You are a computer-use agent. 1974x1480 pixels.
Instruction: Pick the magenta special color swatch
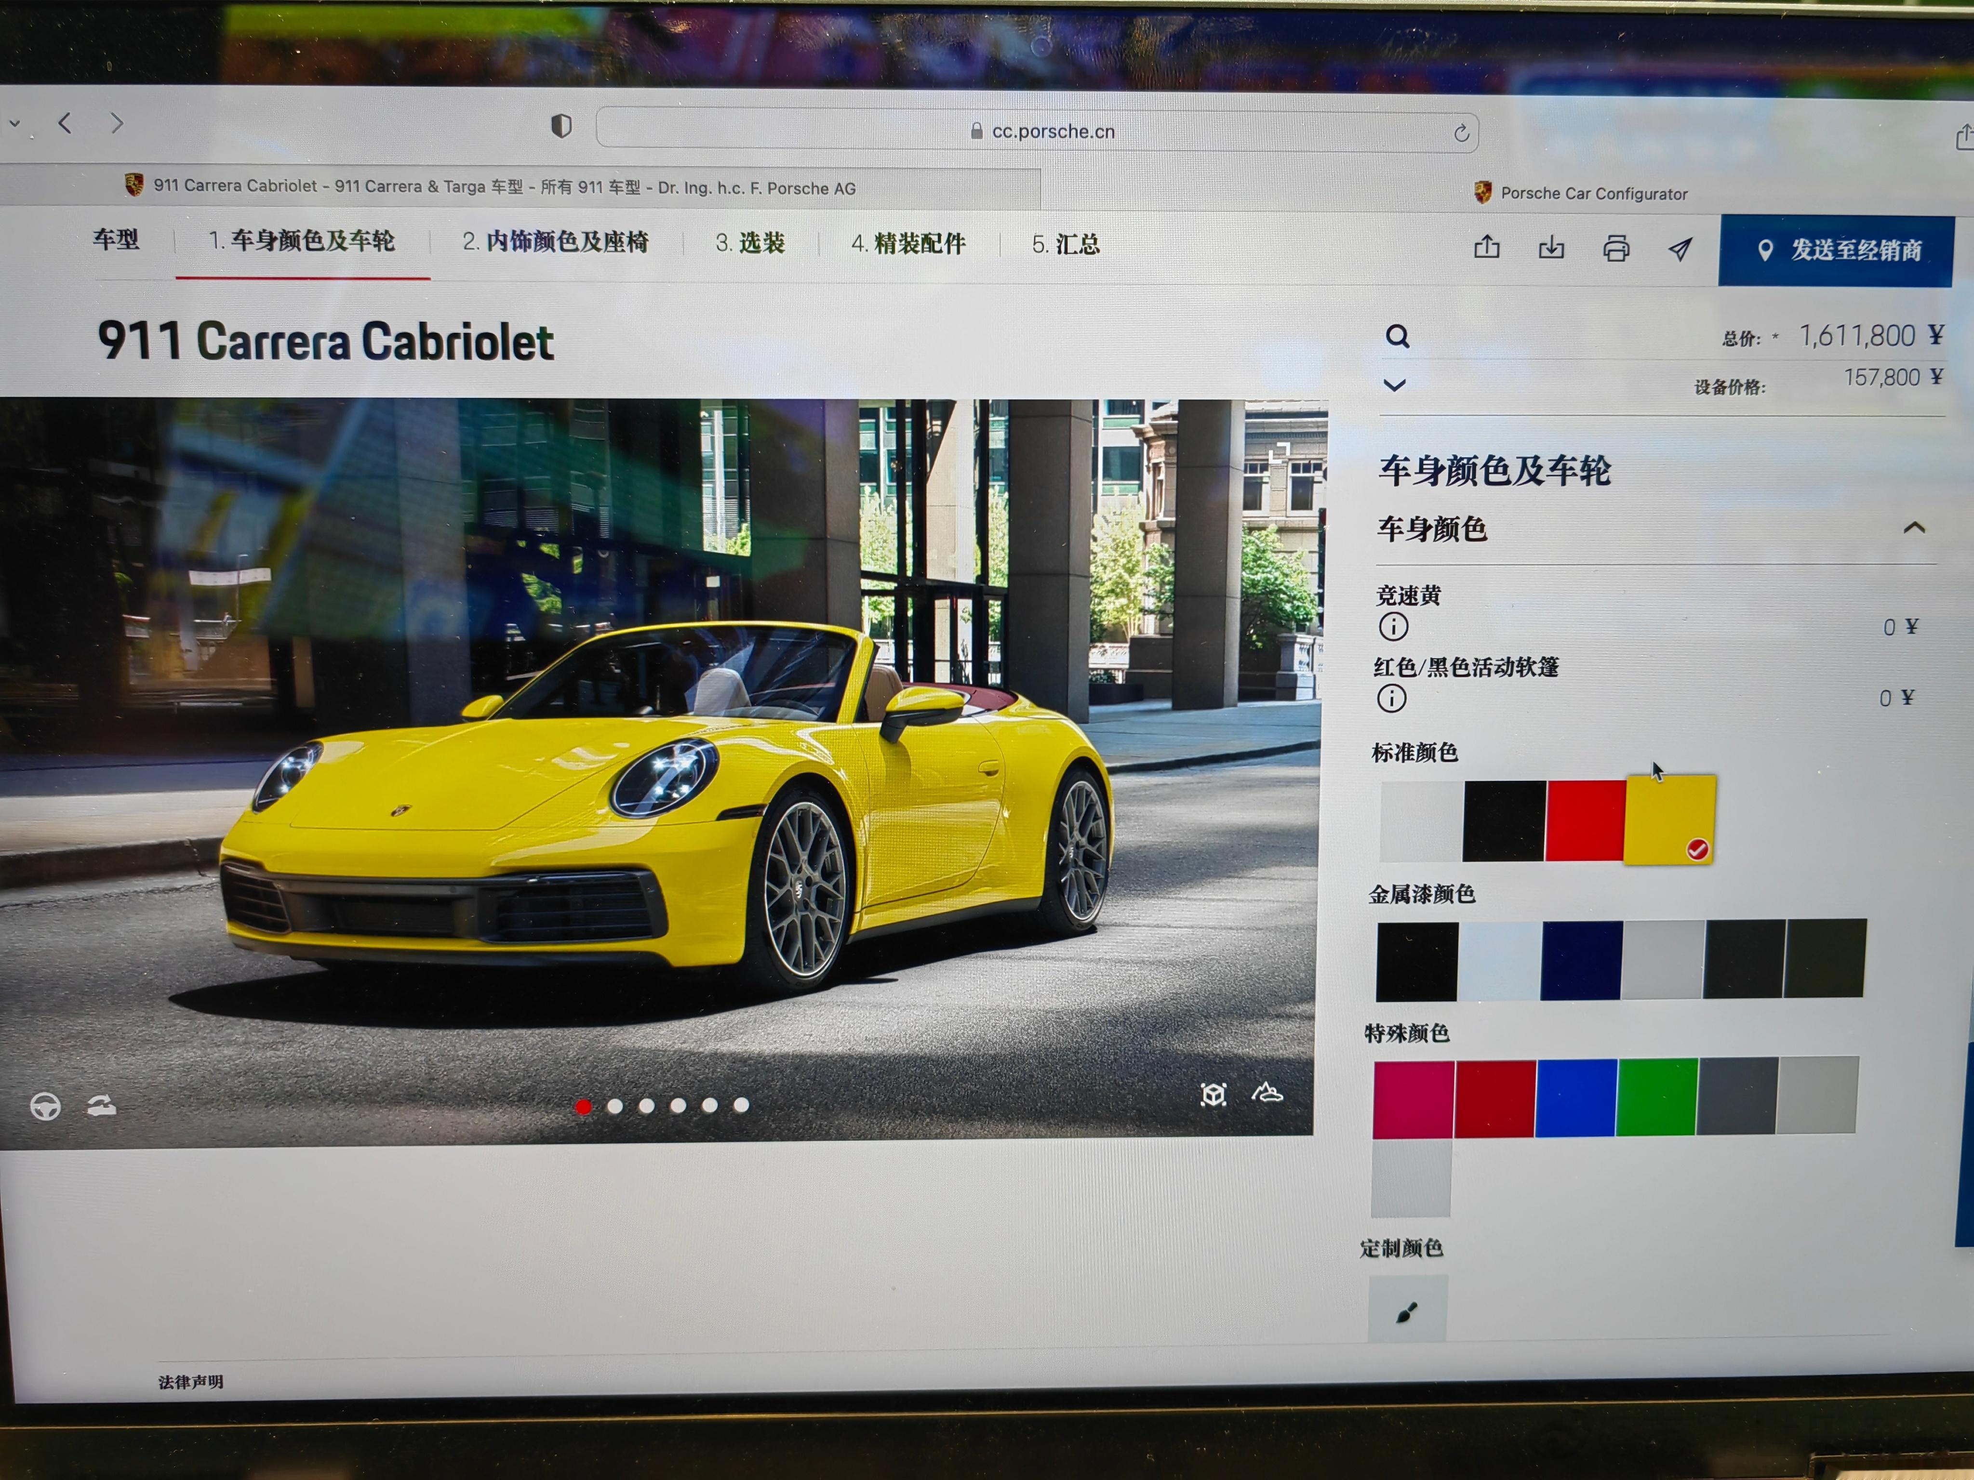click(x=1414, y=1099)
